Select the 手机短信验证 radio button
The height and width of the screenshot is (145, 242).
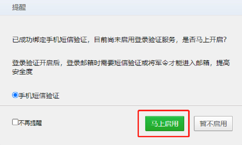[x=15, y=95]
